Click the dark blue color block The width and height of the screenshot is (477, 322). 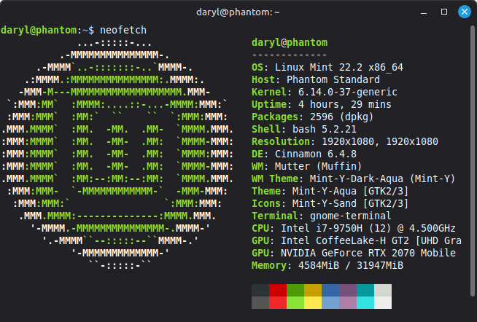click(x=330, y=290)
